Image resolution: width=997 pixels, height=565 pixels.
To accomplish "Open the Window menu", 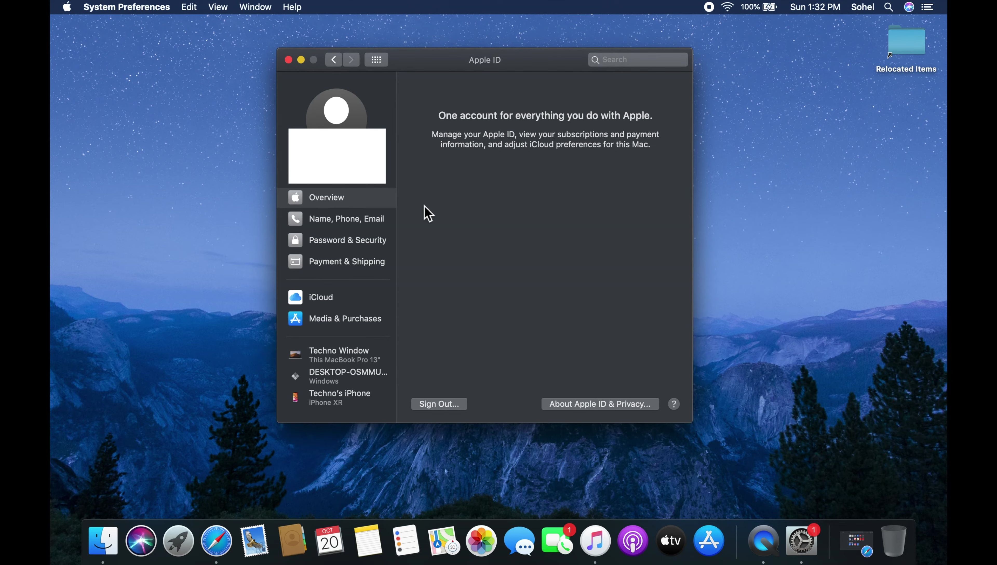I will tap(255, 7).
